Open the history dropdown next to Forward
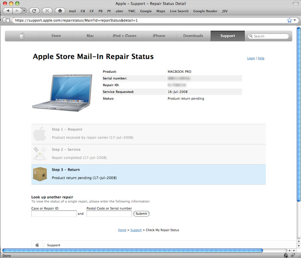This screenshot has width=301, height=258. pyautogui.click(x=24, y=11)
